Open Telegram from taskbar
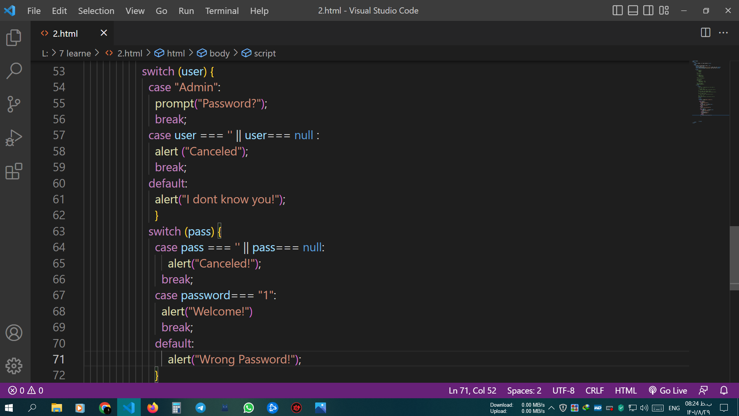Screen dimensions: 739x416 click(200, 407)
